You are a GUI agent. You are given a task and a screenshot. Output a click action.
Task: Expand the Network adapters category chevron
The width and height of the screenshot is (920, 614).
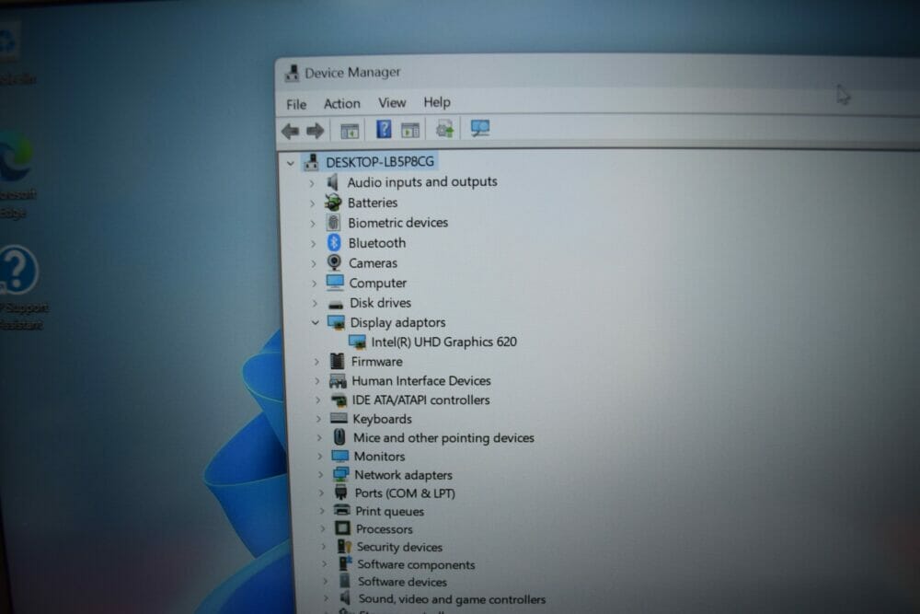320,474
